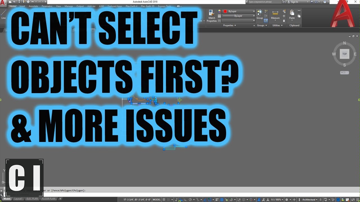Image resolution: width=360 pixels, height=202 pixels.
Task: Click the ID Point icon in Utilities
Action: (x=284, y=16)
